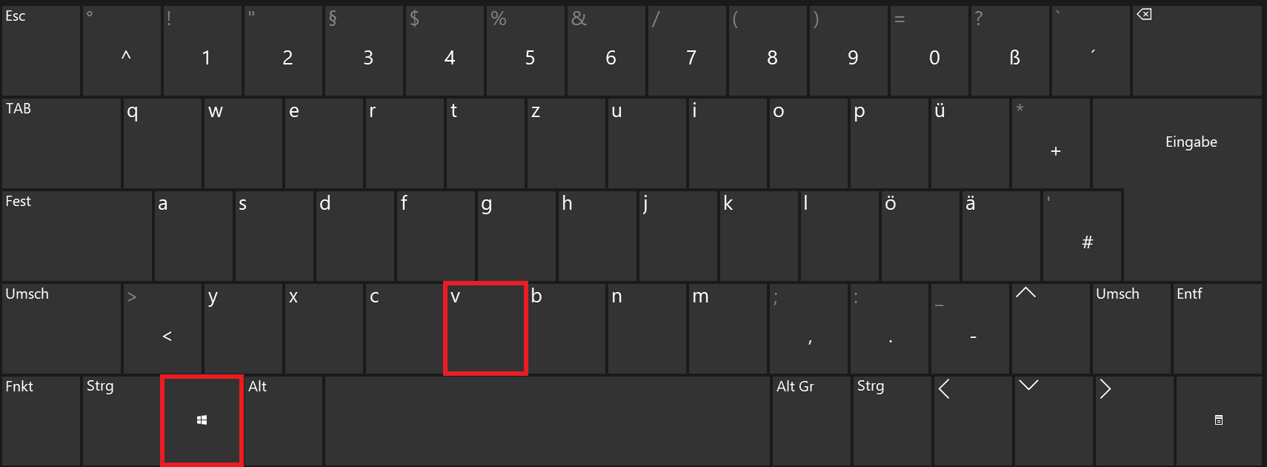
Task: Click the right arrow key
Action: point(1134,421)
